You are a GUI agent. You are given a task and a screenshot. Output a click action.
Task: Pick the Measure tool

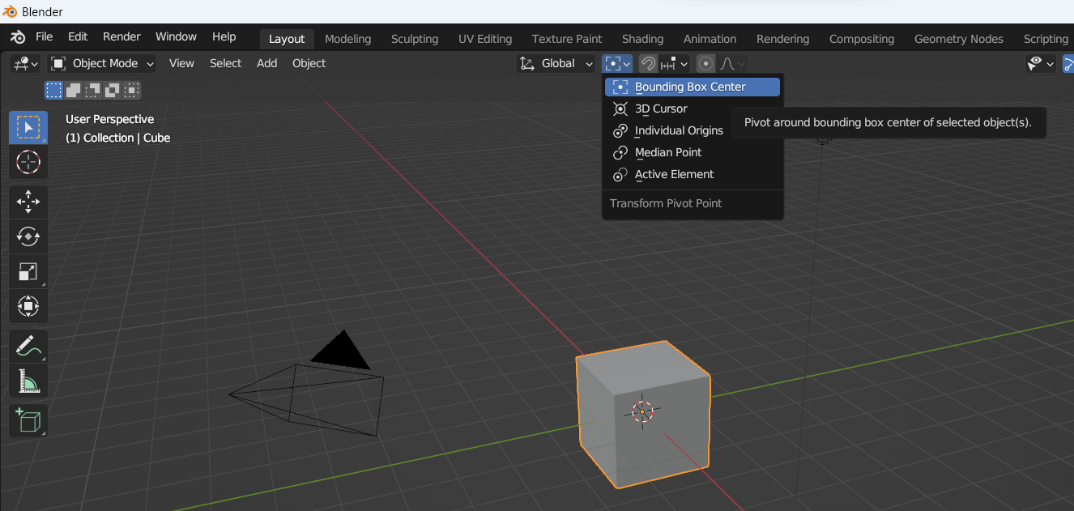(x=28, y=381)
